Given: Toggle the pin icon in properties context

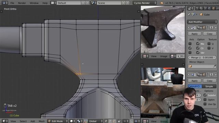Looking at the screenshot, I should 189,14.
